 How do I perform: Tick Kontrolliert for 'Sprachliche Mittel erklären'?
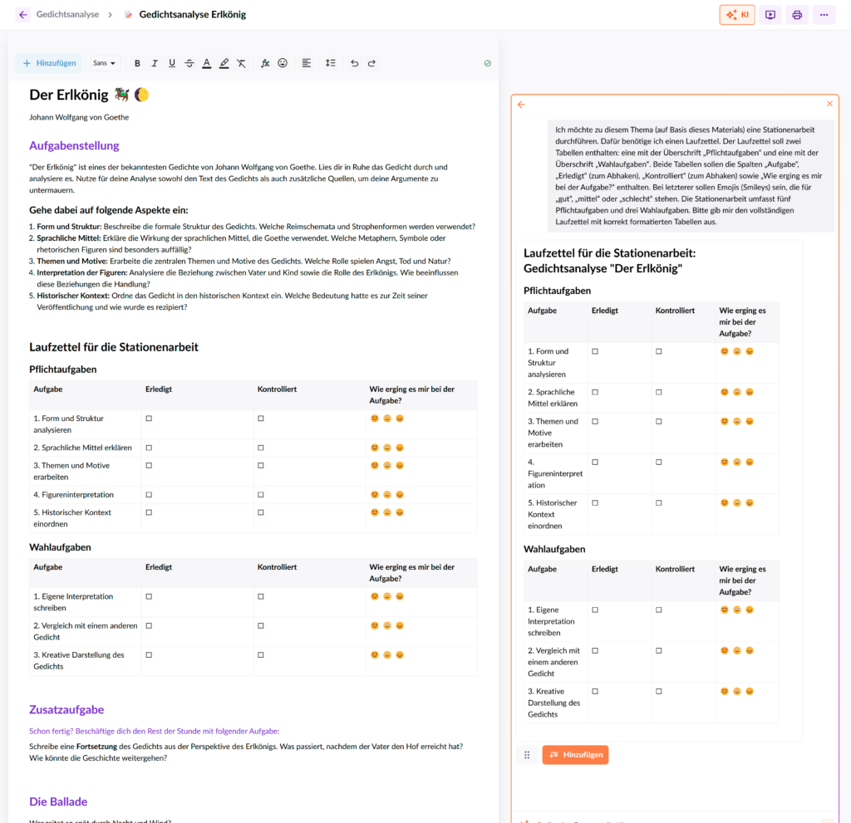[x=261, y=447]
